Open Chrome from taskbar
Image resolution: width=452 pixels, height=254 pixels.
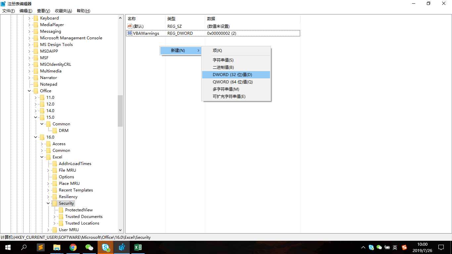(x=73, y=247)
